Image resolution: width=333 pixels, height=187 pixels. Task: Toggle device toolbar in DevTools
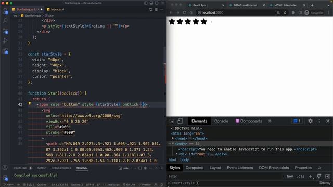tap(180, 121)
